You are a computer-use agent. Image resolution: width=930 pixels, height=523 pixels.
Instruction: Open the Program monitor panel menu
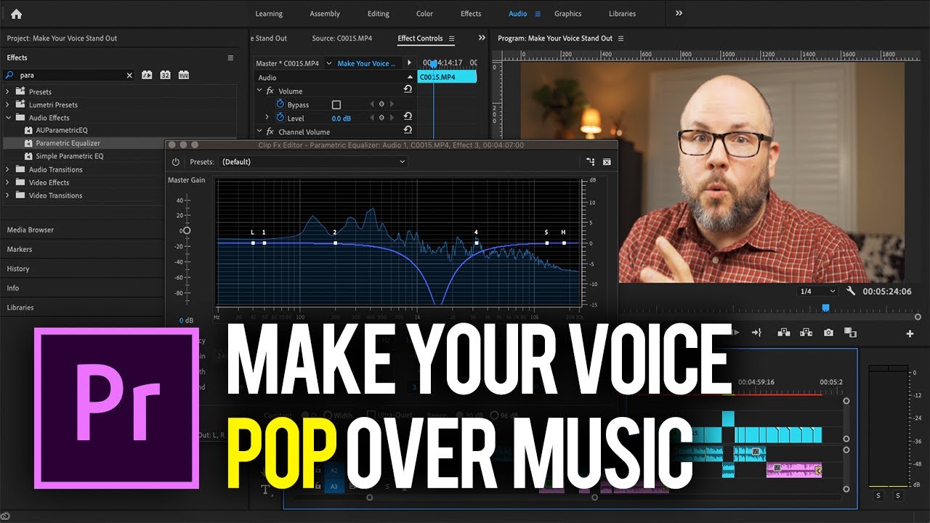(x=620, y=38)
